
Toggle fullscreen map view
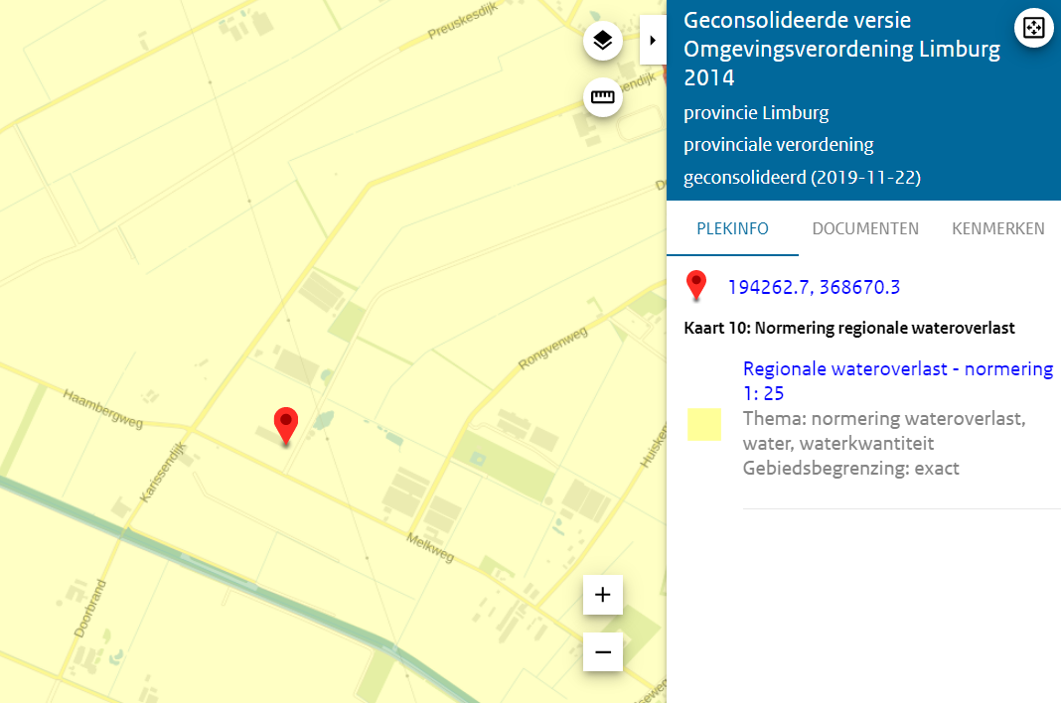click(x=1033, y=28)
